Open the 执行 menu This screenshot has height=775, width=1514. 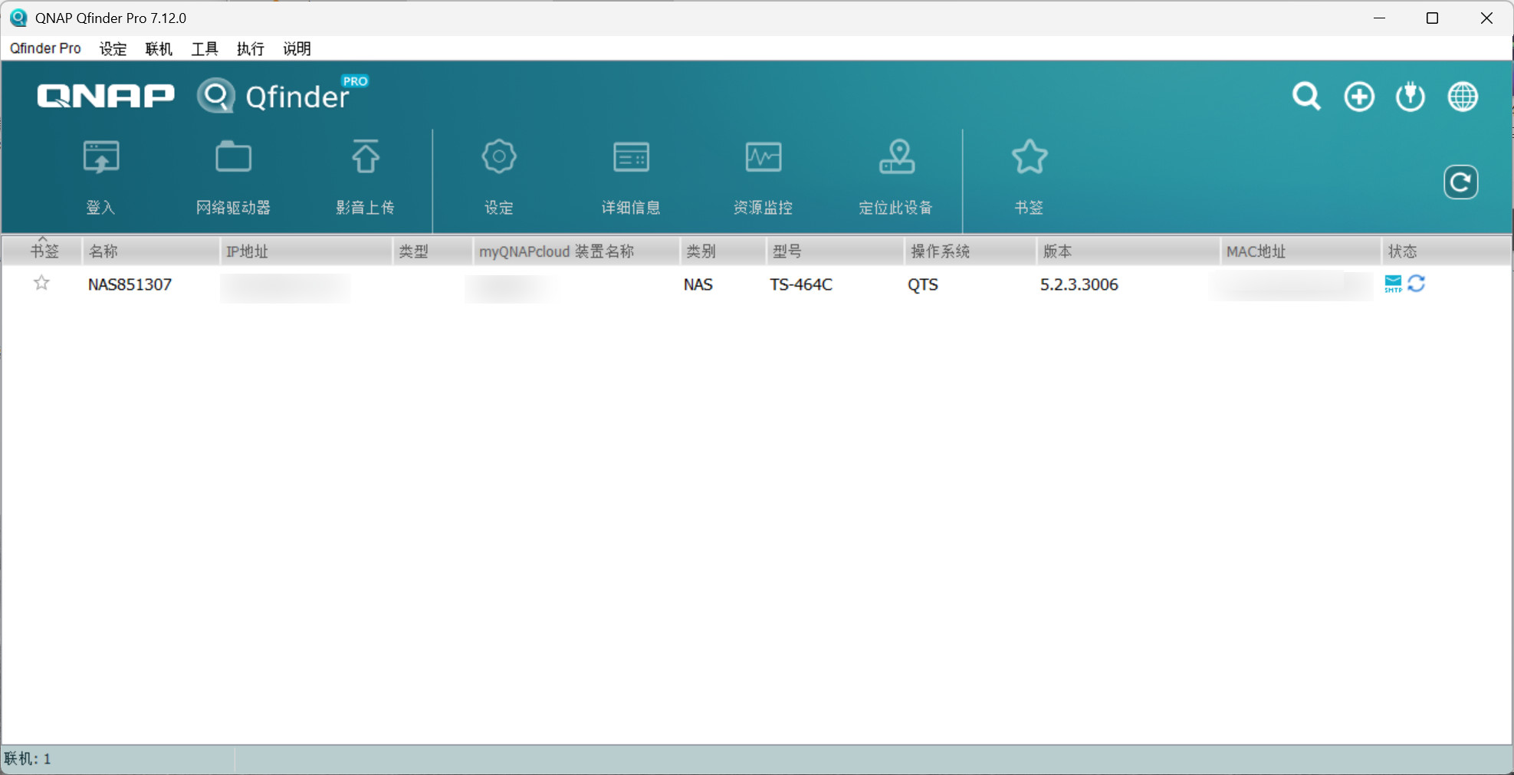[x=251, y=48]
